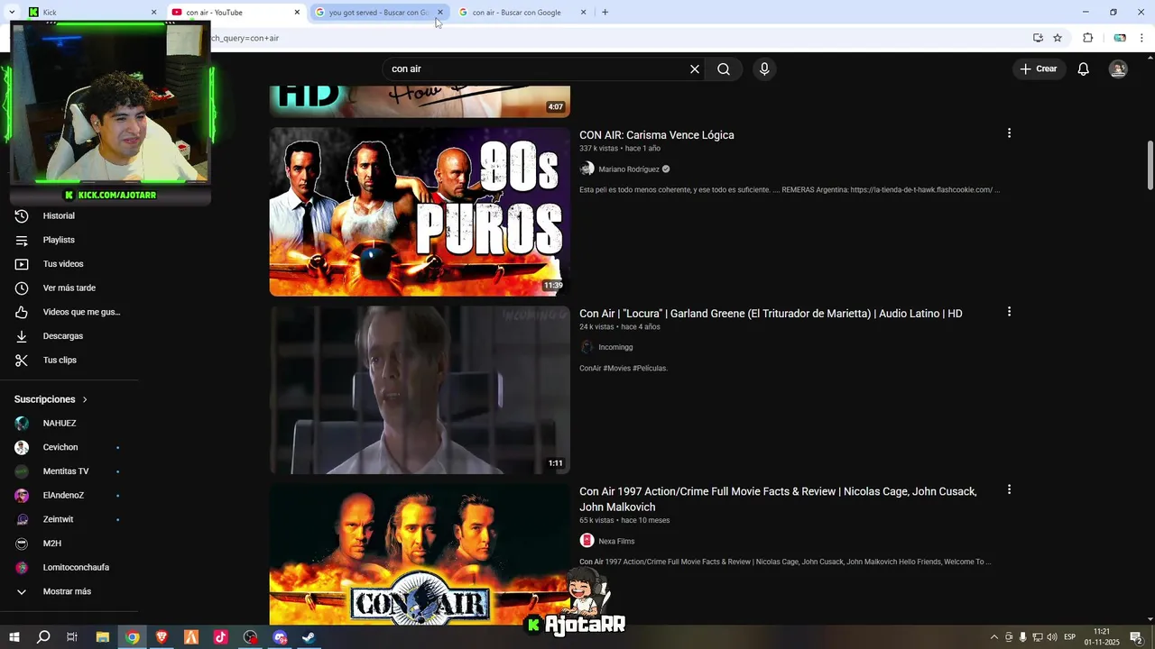
Task: Open File Explorer from taskbar
Action: (103, 637)
